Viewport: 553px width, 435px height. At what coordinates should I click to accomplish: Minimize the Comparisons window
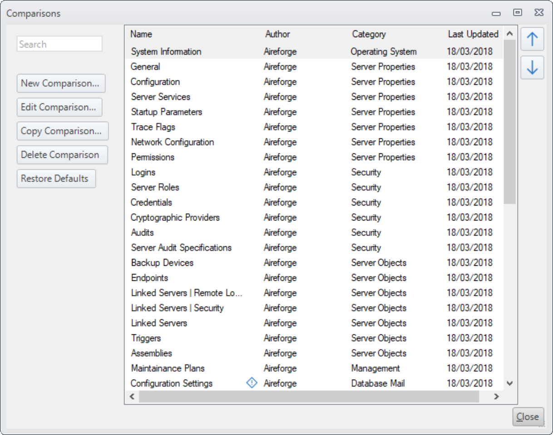[496, 13]
